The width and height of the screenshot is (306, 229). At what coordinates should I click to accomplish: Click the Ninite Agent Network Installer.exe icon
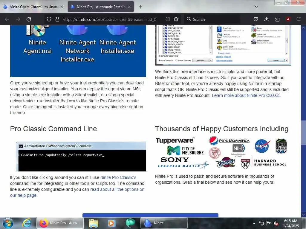pos(77,44)
